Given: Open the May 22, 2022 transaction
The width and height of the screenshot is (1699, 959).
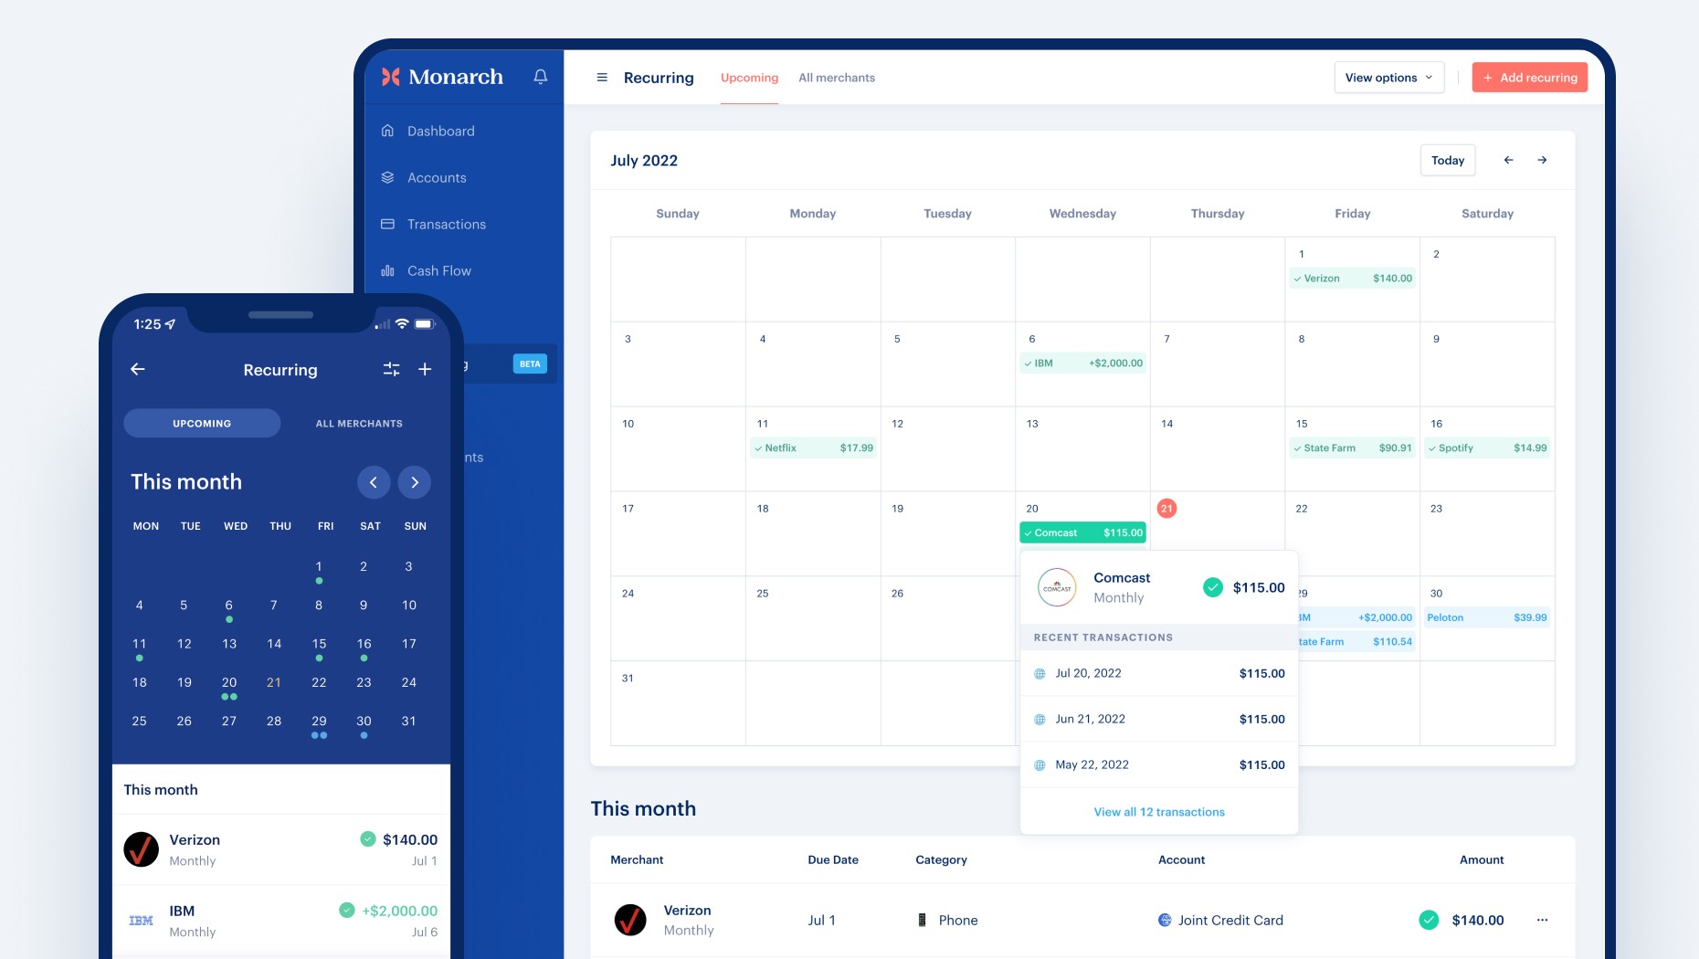Looking at the screenshot, I should 1159,764.
